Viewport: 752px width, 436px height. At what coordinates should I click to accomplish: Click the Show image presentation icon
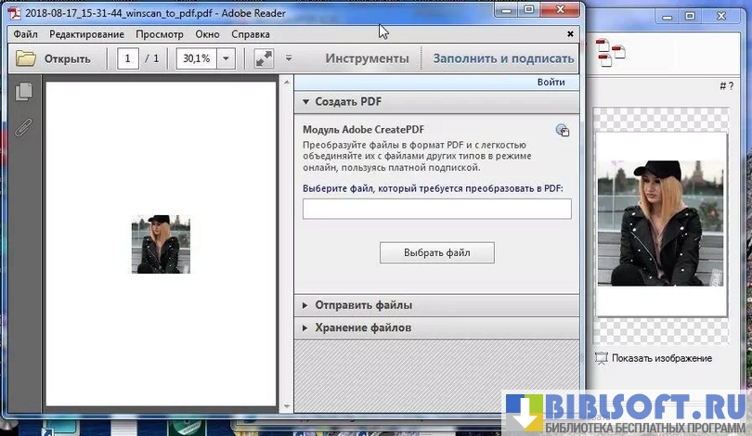coord(601,358)
